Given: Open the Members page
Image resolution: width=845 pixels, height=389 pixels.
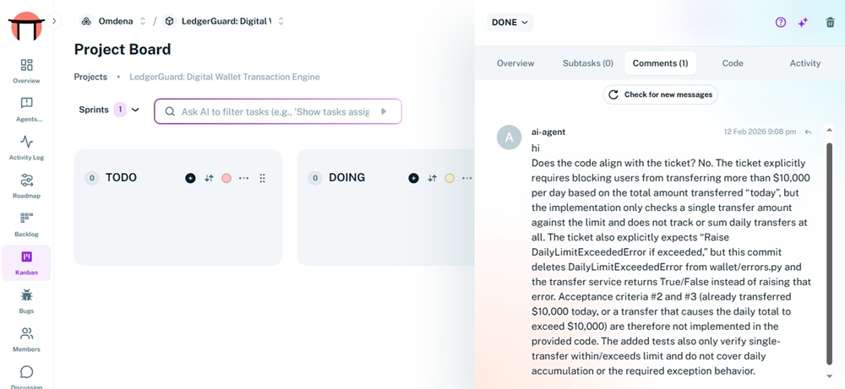Looking at the screenshot, I should pyautogui.click(x=26, y=339).
